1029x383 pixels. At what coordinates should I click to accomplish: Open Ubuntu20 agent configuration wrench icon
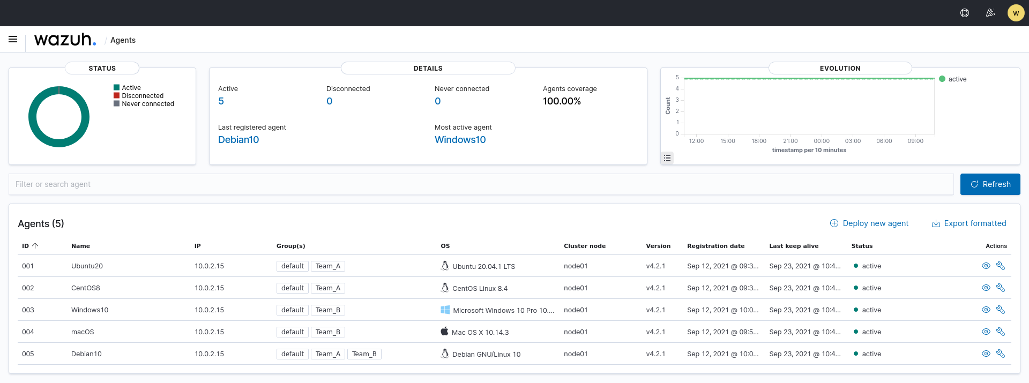coord(1000,266)
